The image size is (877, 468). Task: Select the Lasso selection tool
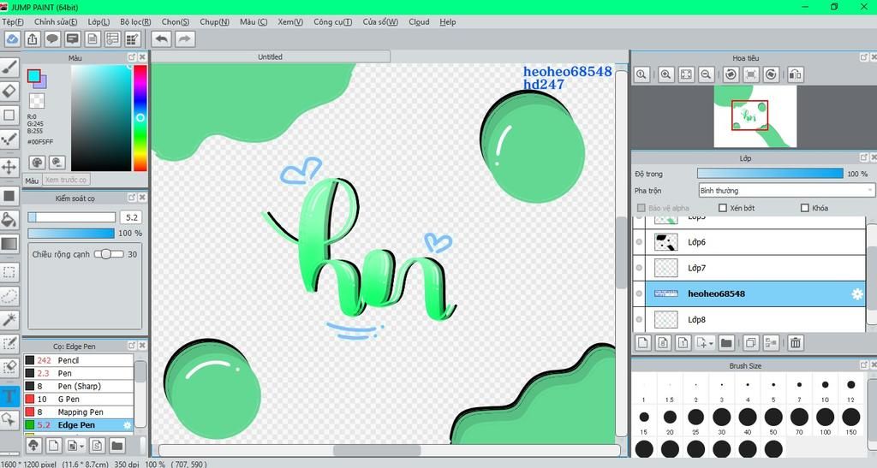coord(9,296)
